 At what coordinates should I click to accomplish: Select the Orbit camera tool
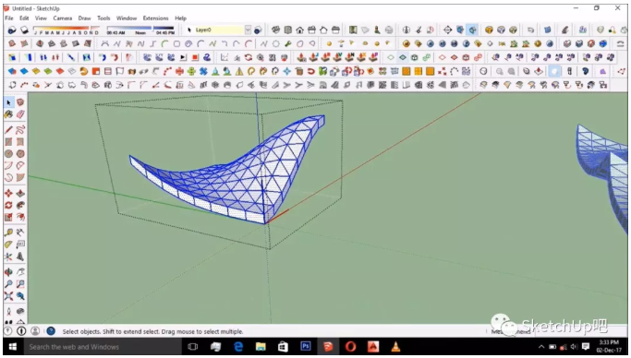coord(8,272)
